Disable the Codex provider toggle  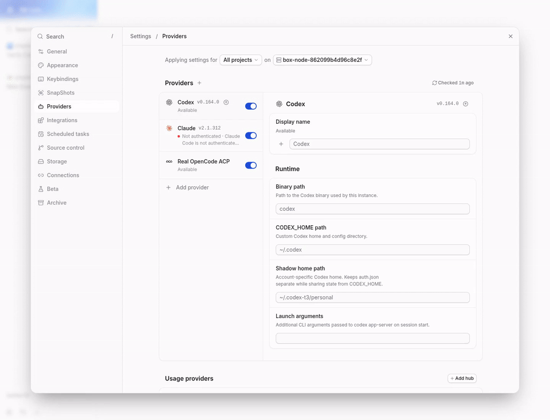click(x=251, y=106)
